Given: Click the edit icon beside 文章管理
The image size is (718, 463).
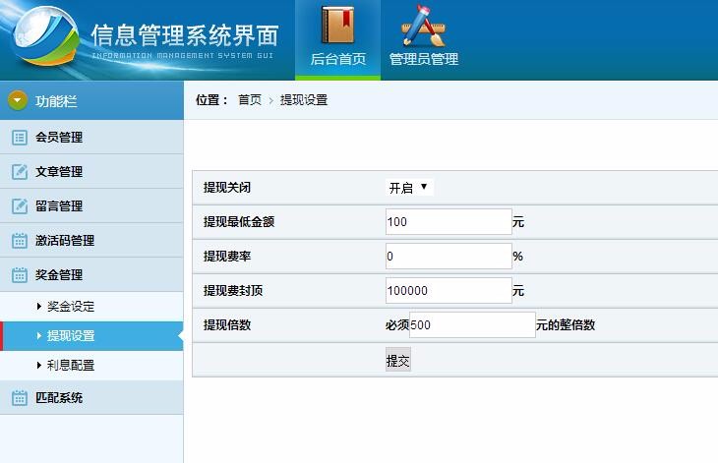Looking at the screenshot, I should [20, 172].
